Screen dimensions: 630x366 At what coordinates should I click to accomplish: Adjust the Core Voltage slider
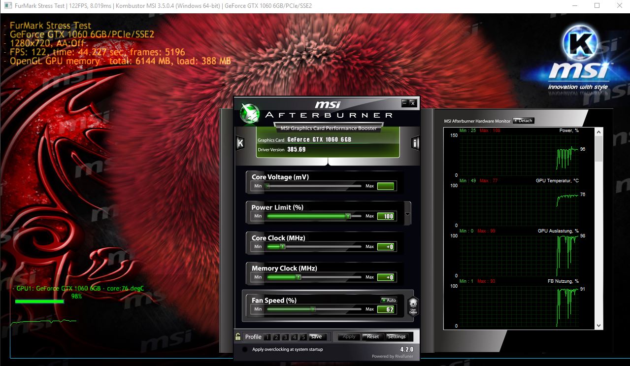tap(314, 186)
